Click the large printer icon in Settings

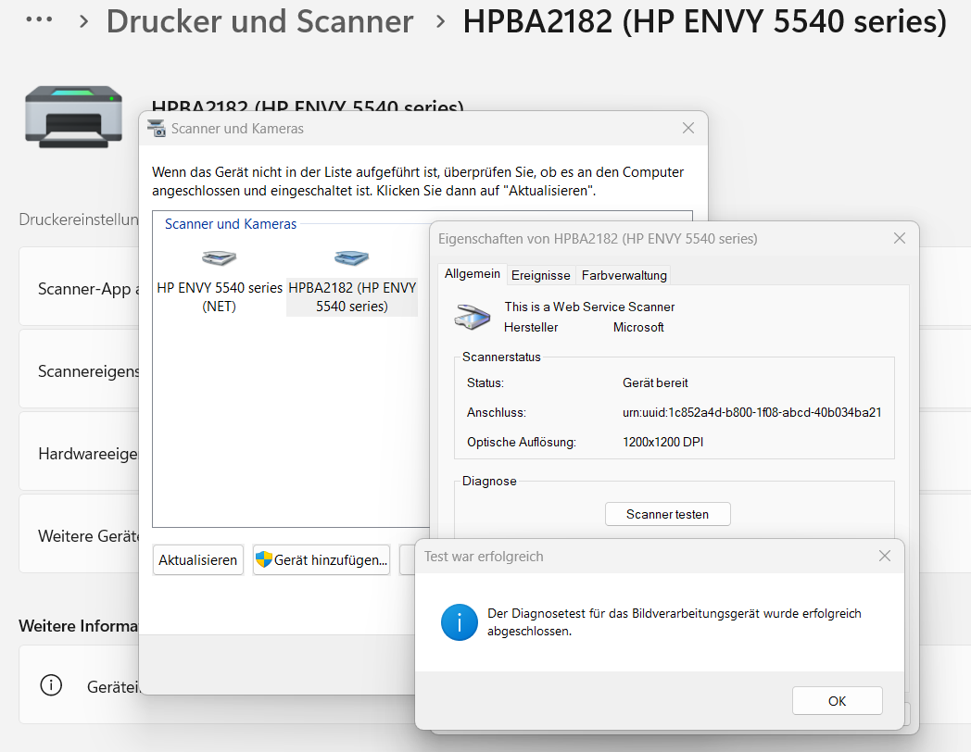point(74,117)
